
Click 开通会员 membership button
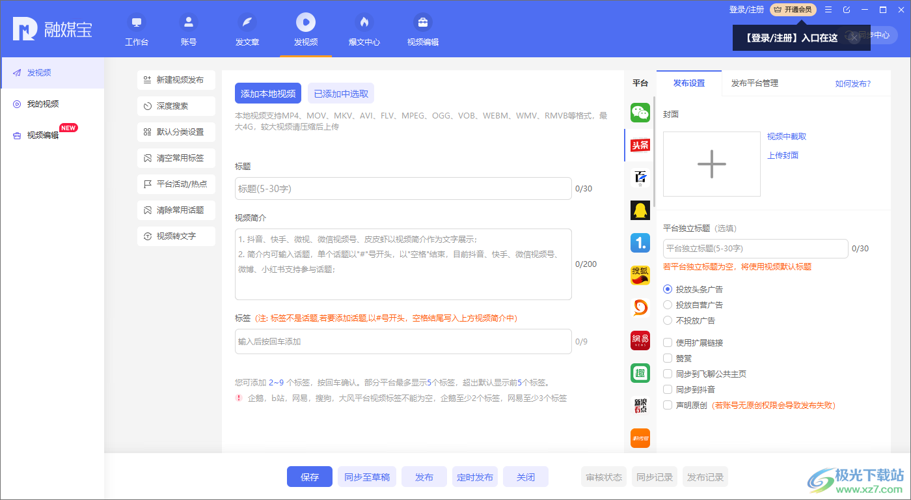(x=793, y=10)
